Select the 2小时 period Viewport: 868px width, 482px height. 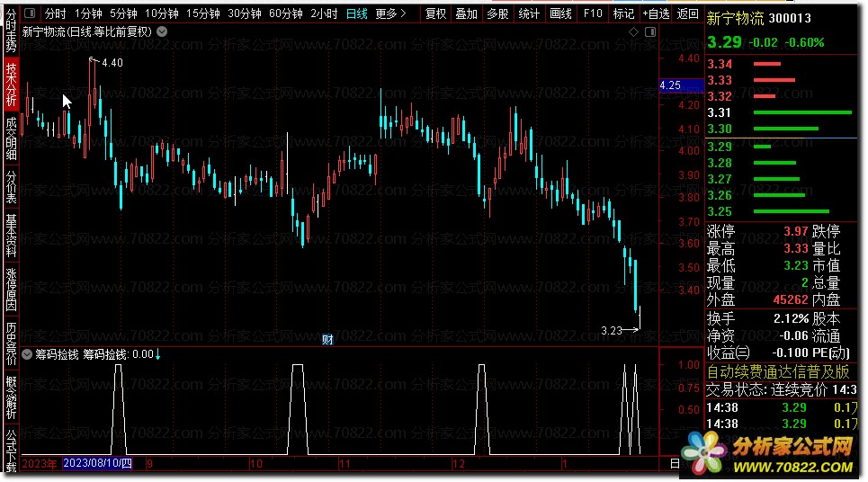click(x=324, y=13)
